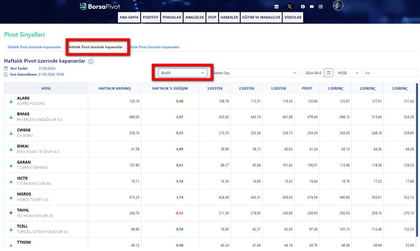Select the BIMAS stock name

(23, 114)
